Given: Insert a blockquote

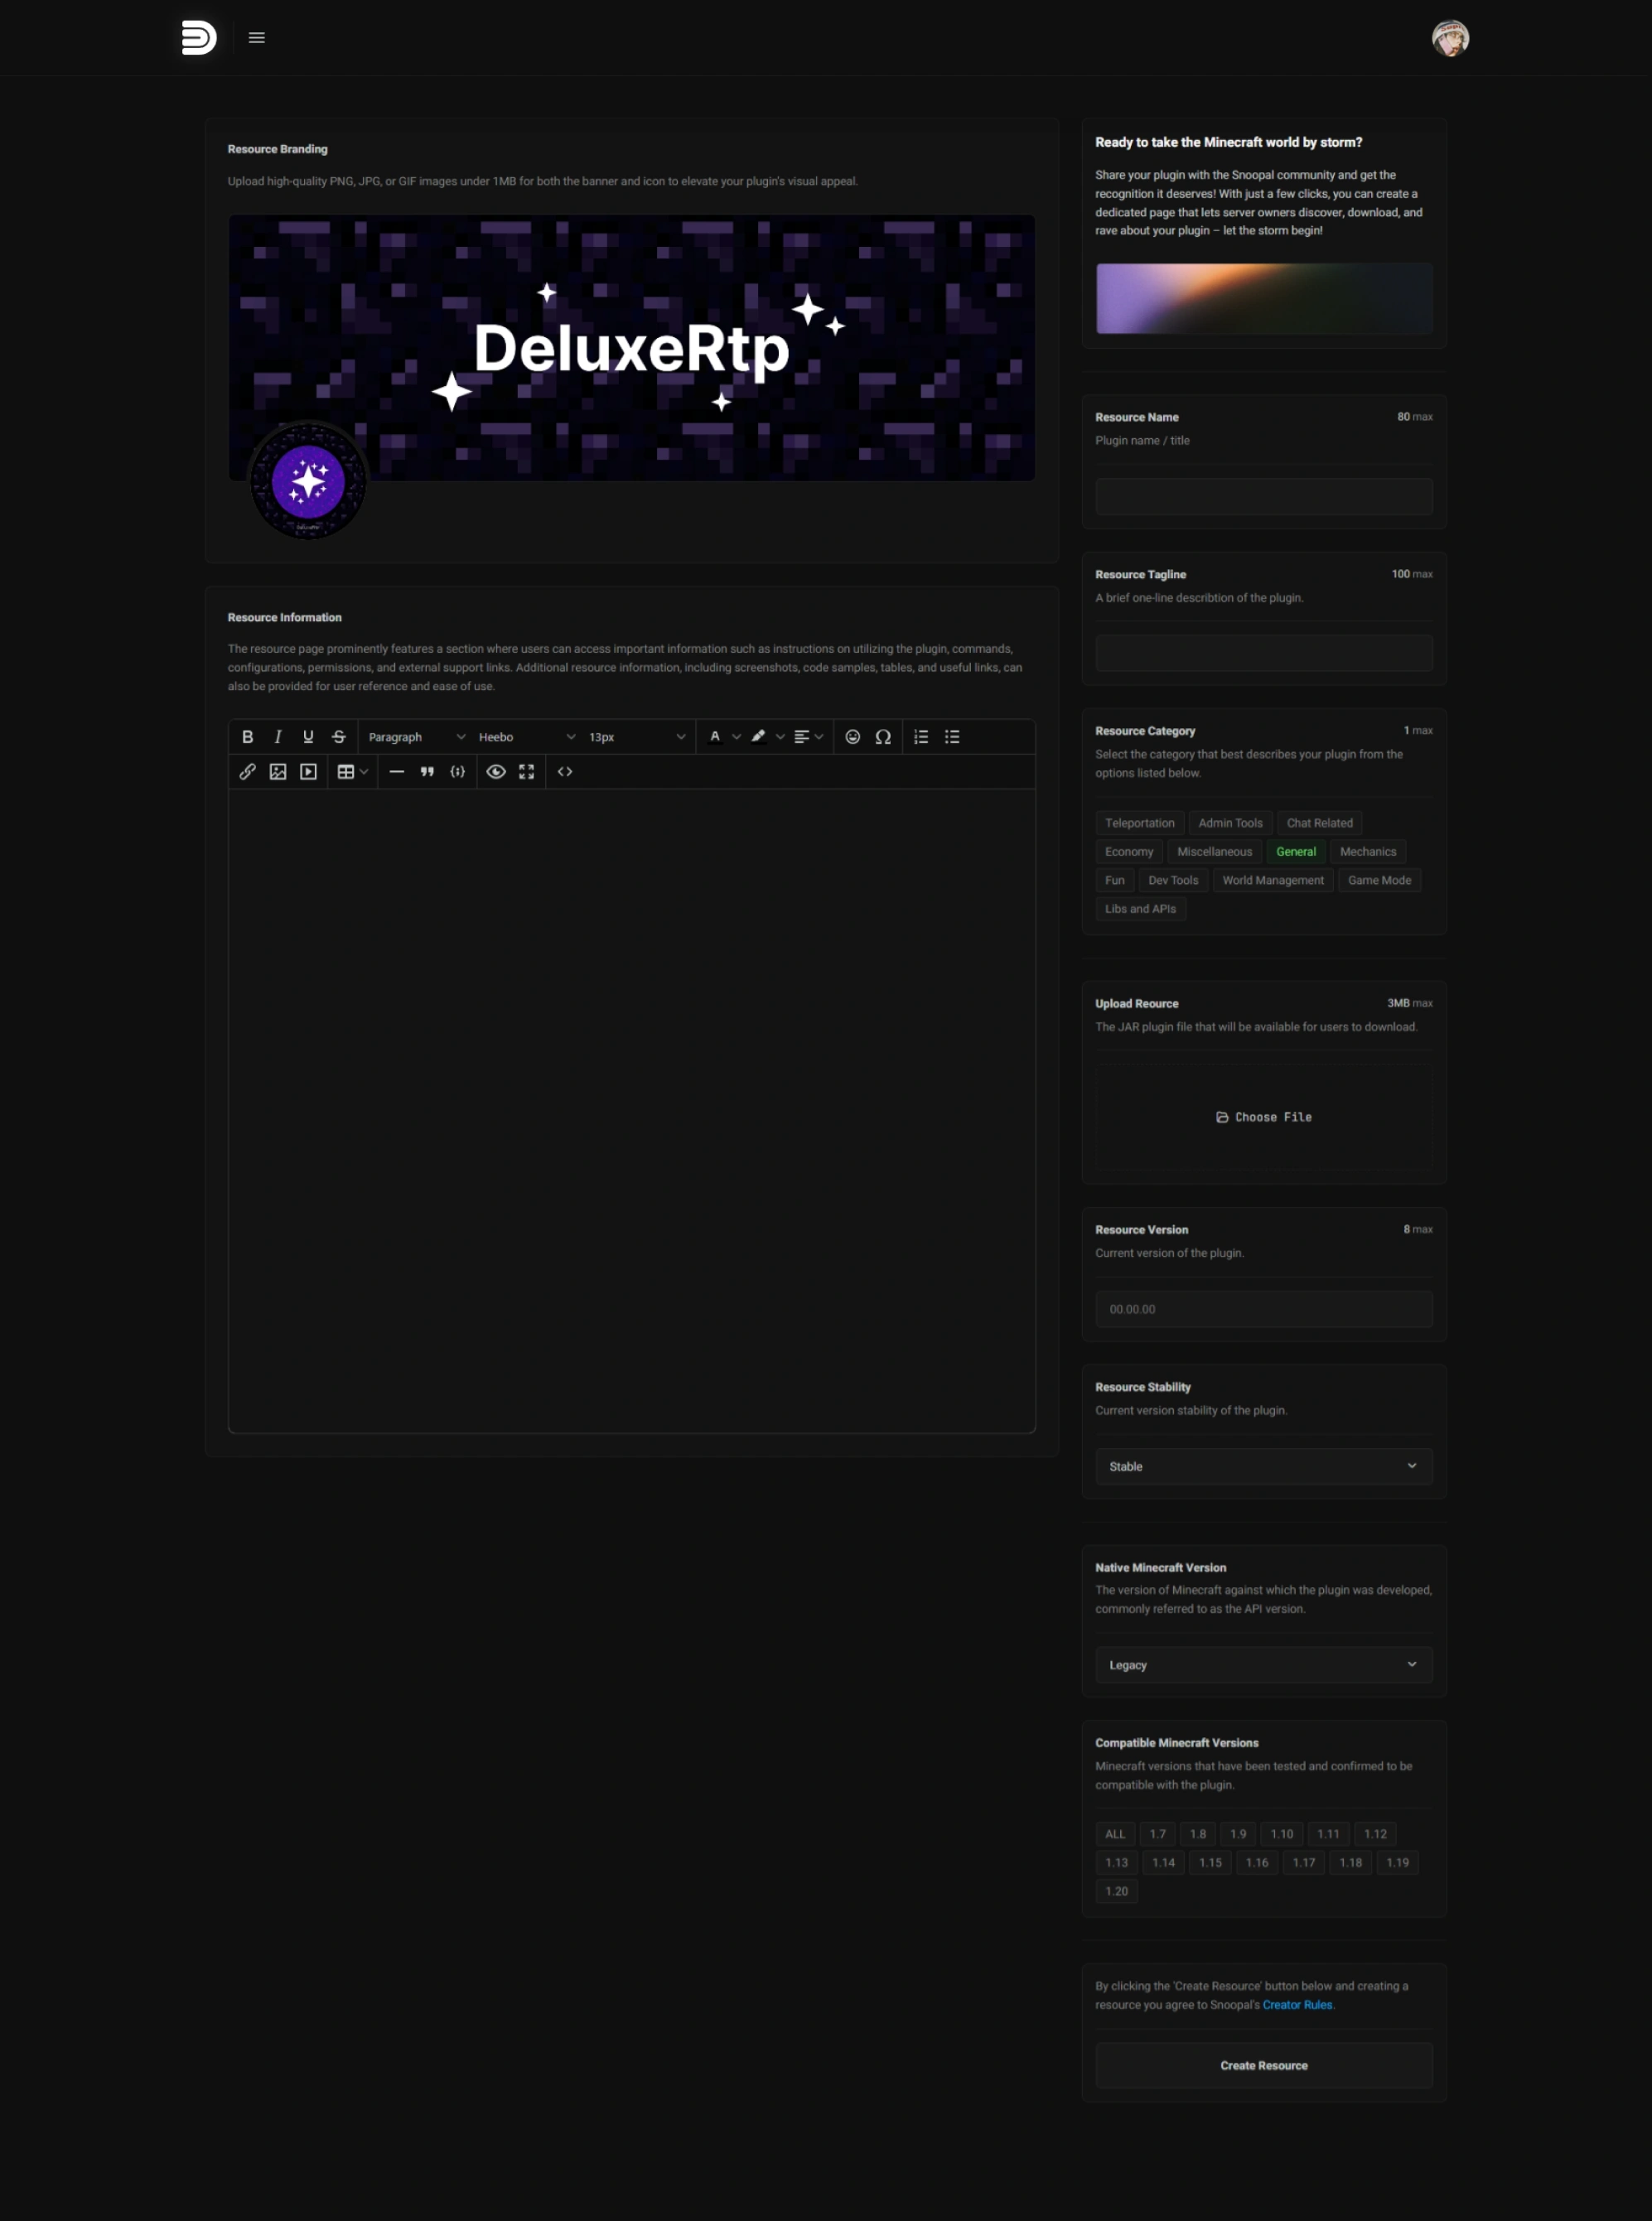Looking at the screenshot, I should click(427, 772).
